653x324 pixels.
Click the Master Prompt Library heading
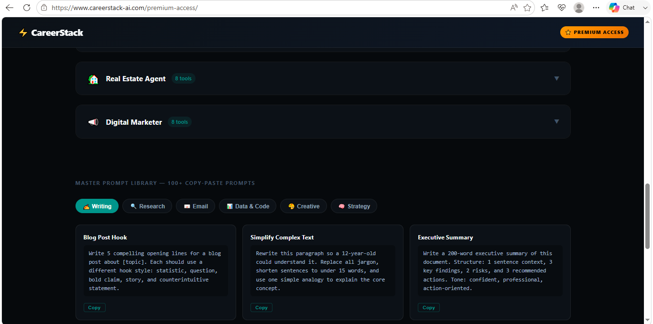click(x=165, y=183)
